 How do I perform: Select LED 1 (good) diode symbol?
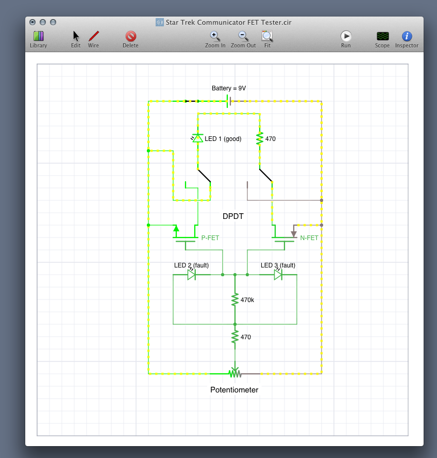(x=197, y=138)
